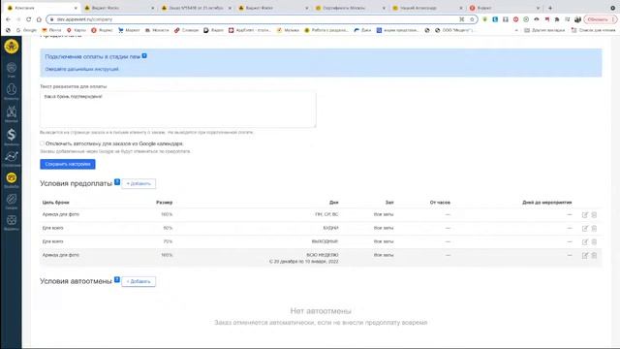Select the first active Компания tab

point(43,8)
